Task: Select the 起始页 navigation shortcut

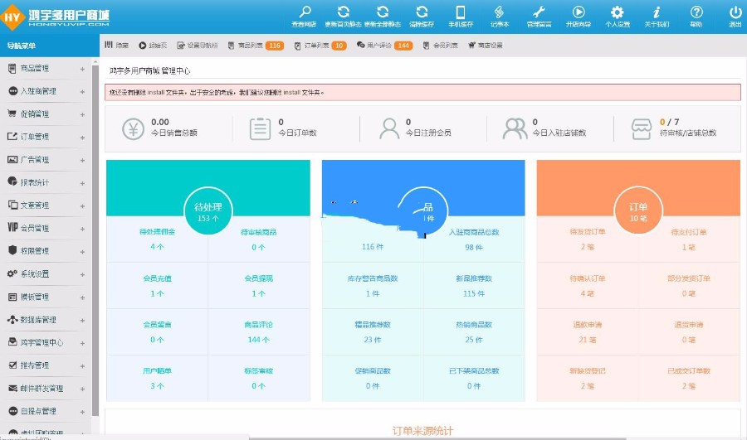Action: [153, 46]
